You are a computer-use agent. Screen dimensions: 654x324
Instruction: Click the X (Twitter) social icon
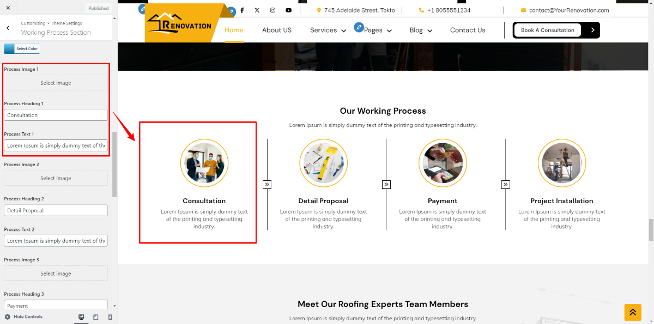pyautogui.click(x=257, y=10)
